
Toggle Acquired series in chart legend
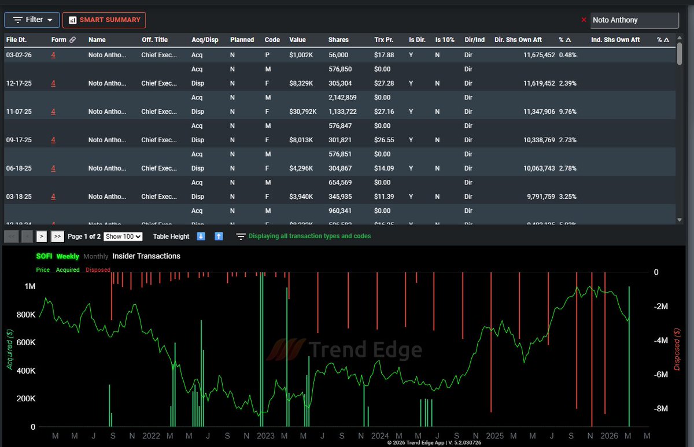pyautogui.click(x=68, y=269)
